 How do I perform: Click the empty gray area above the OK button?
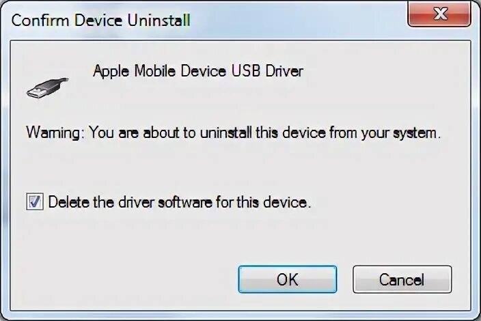tap(288, 239)
